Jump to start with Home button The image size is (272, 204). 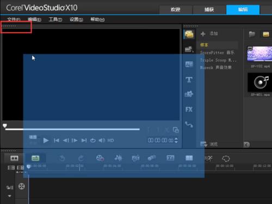(x=57, y=141)
